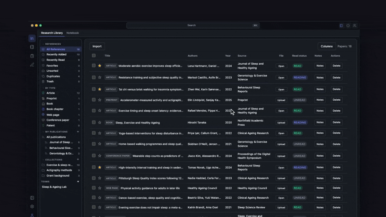Image resolution: width=386 pixels, height=217 pixels.
Task: Unstar the High-intensity interval training paper
Action: [x=100, y=167]
